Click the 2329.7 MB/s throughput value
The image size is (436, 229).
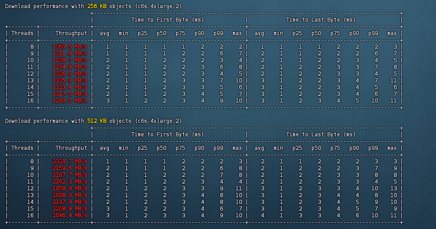coord(70,162)
